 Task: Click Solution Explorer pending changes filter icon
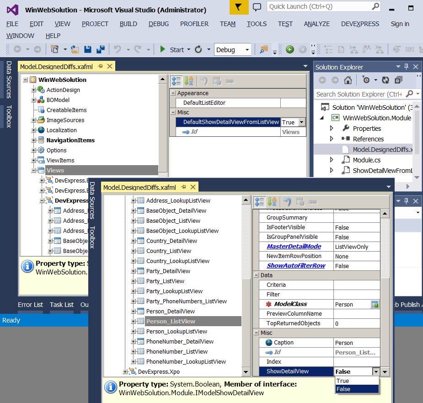point(366,80)
